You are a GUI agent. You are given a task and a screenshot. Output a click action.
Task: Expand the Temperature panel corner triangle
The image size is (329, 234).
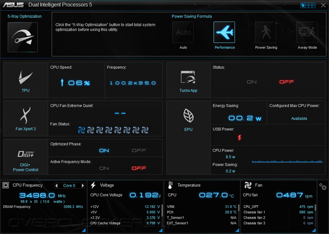pyautogui.click(x=237, y=230)
